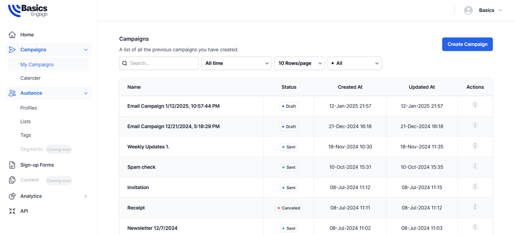514x235 pixels.
Task: Open actions menu for Receipt campaign
Action: pos(475,207)
